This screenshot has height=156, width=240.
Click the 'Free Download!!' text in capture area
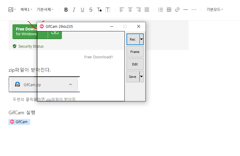(99, 57)
